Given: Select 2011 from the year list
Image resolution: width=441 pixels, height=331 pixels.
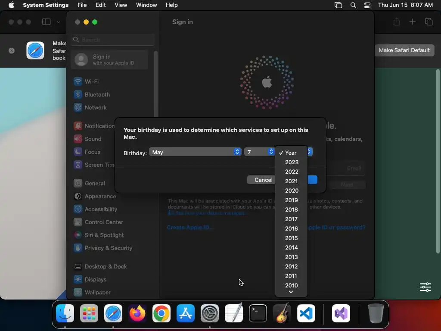Looking at the screenshot, I should click(291, 276).
